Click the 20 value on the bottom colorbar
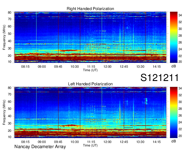The width and height of the screenshot is (185, 150). coord(180,136)
